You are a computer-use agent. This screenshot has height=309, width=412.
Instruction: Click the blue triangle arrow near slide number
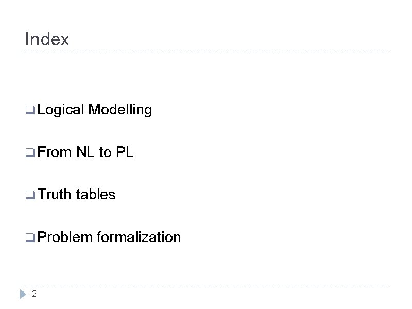[x=23, y=294]
